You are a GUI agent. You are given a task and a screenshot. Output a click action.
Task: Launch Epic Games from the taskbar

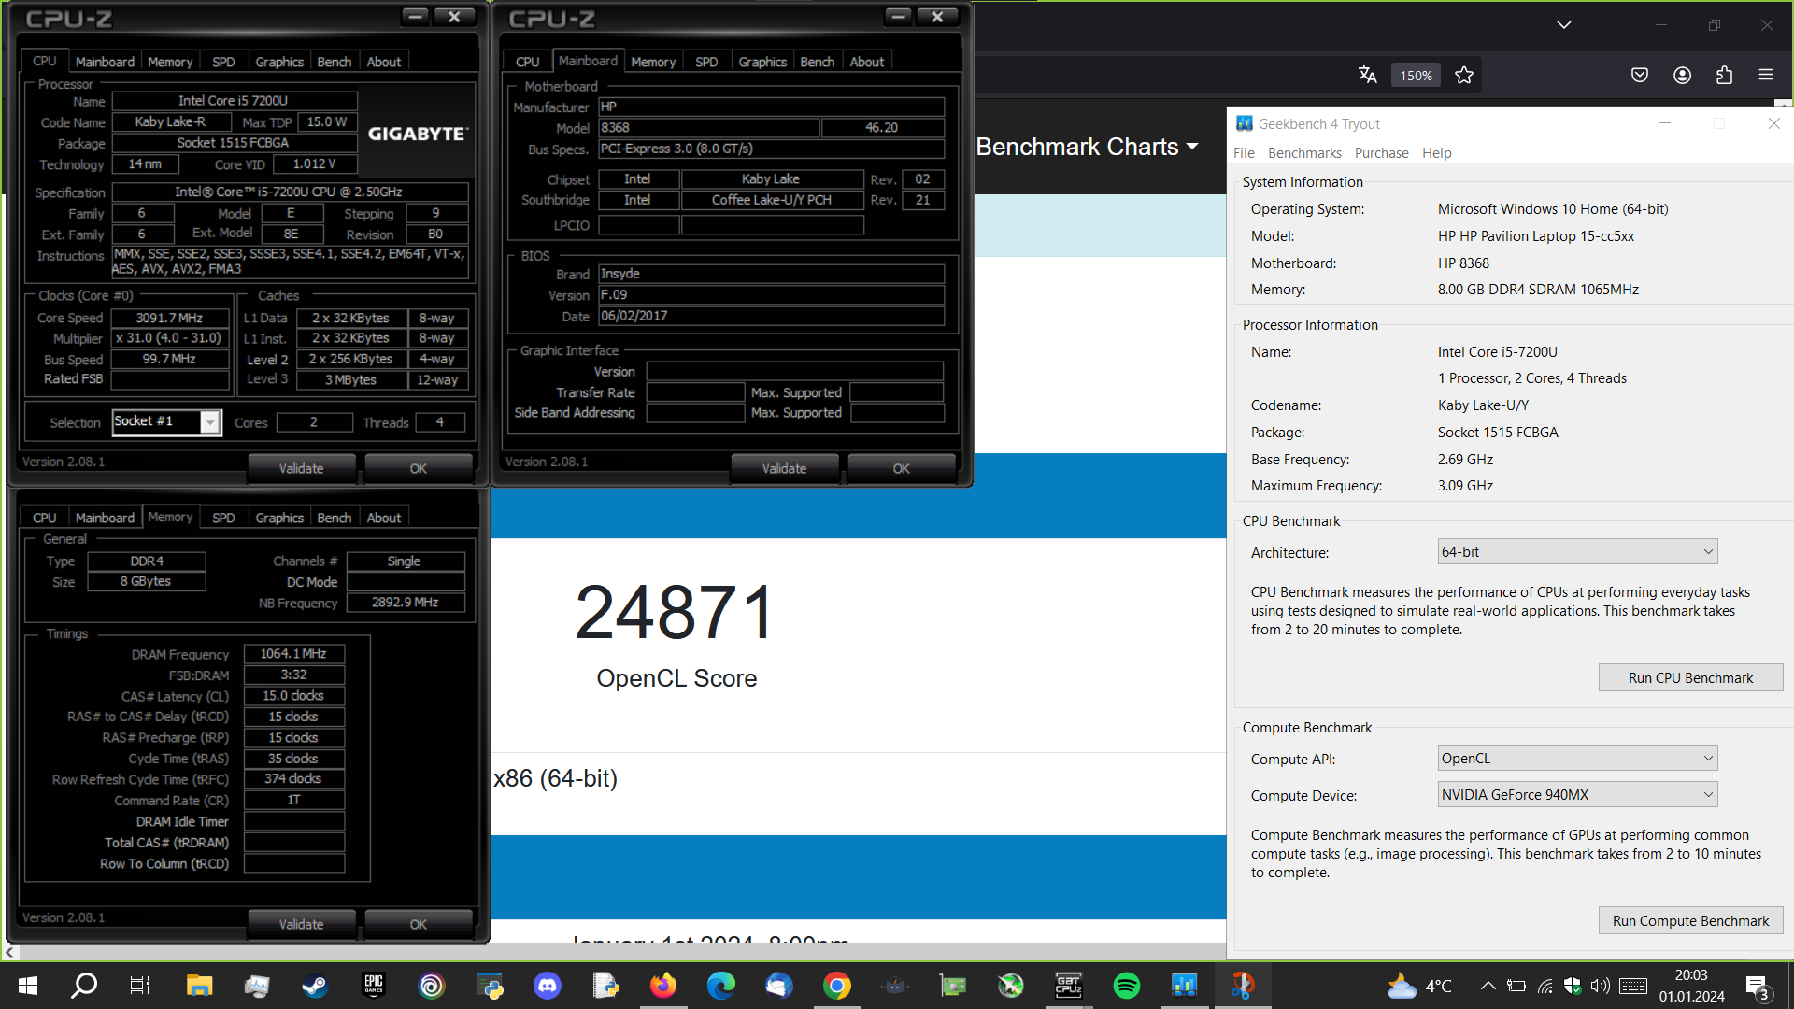pyautogui.click(x=374, y=986)
